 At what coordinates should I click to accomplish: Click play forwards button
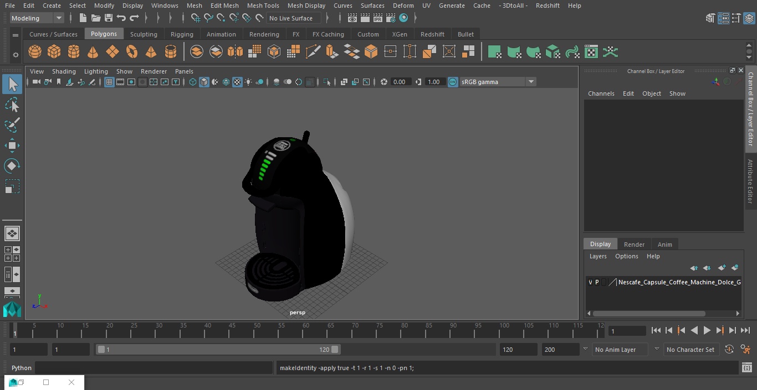coord(707,330)
